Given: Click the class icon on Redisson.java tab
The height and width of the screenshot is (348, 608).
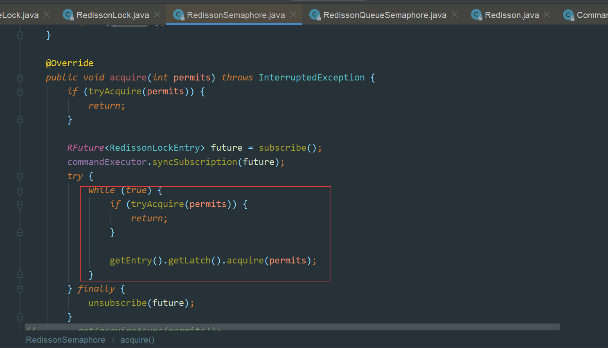Looking at the screenshot, I should [477, 14].
